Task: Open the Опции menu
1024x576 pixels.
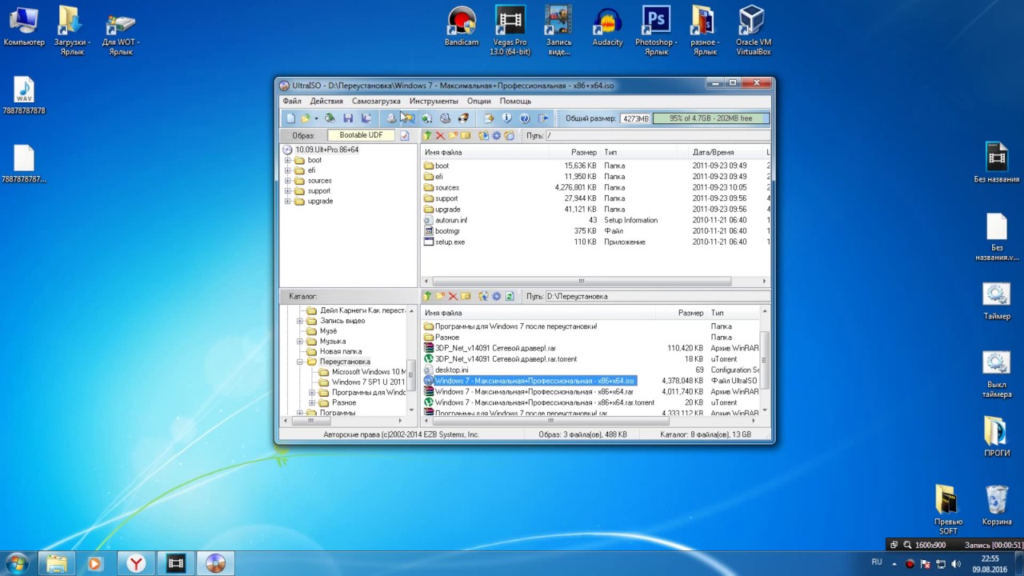Action: (479, 102)
